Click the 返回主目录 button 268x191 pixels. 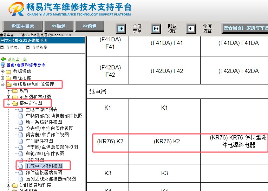tap(22, 26)
